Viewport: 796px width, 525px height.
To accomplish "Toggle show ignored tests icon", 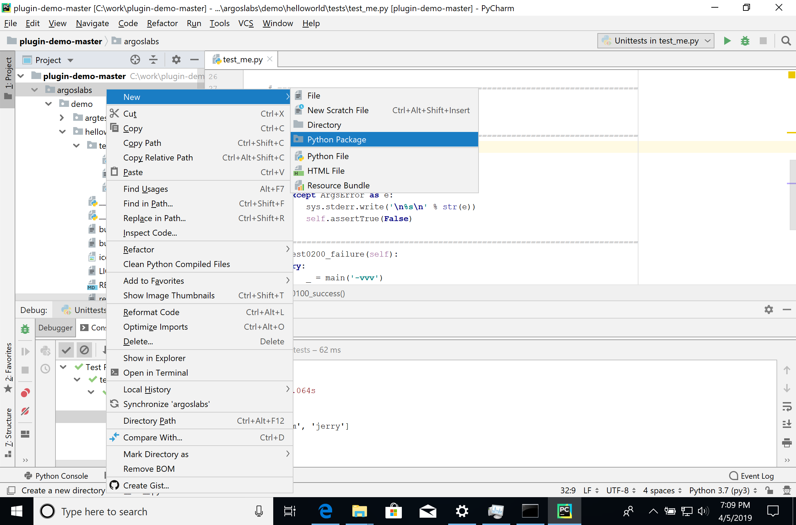I will coord(84,350).
